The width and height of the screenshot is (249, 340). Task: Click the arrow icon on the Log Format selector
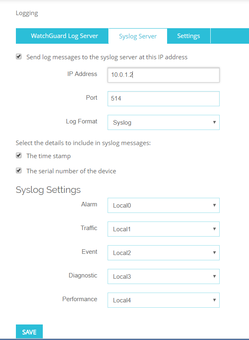[214, 122]
